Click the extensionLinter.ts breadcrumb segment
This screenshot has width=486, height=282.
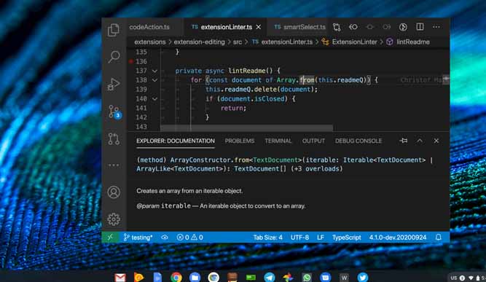click(283, 42)
